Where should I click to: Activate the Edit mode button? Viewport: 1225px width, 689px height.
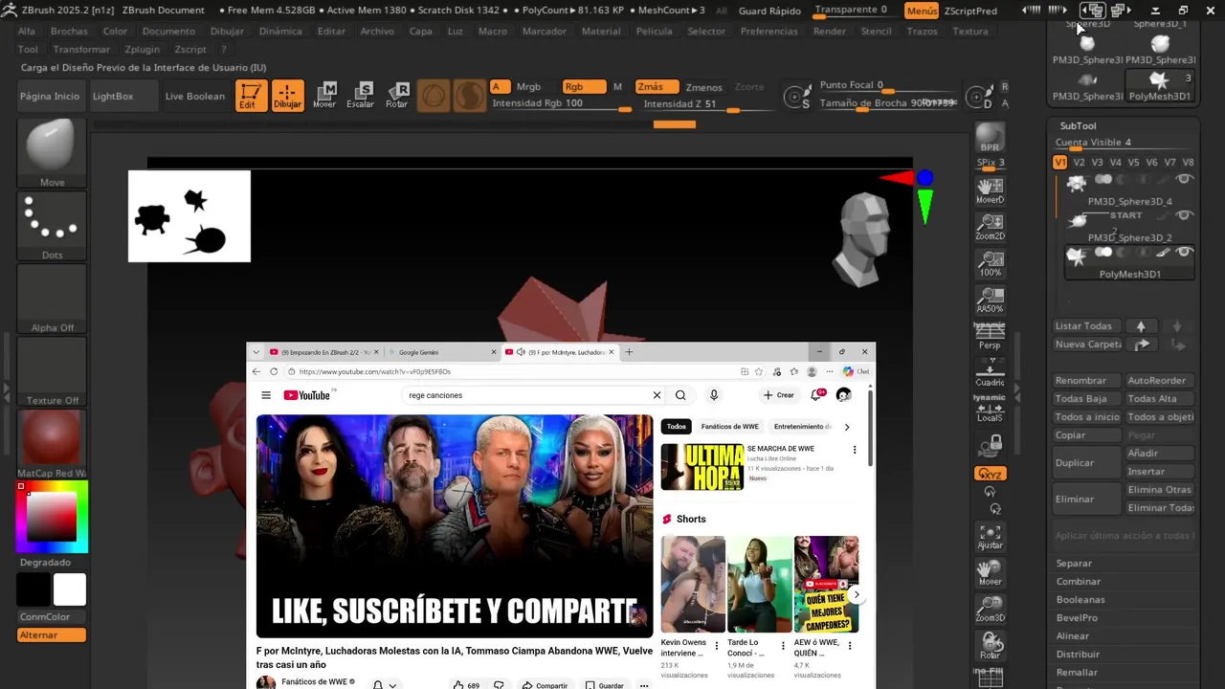[x=251, y=96]
